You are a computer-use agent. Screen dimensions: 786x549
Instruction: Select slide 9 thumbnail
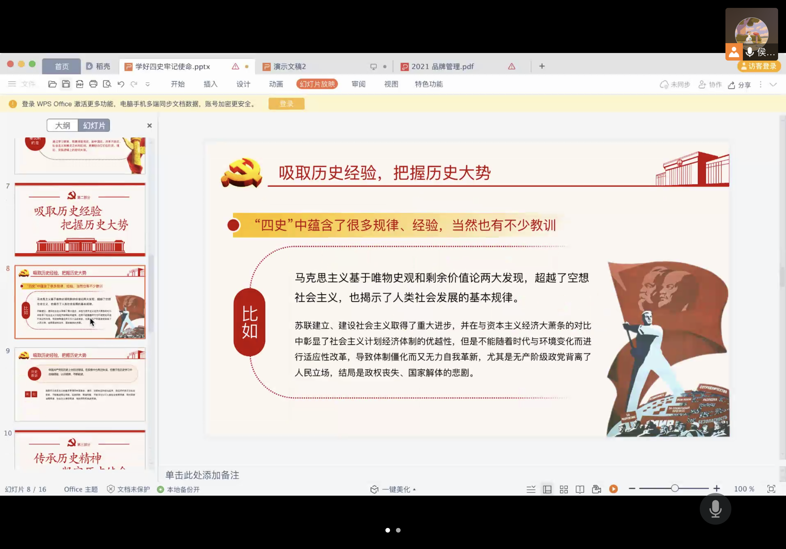tap(80, 384)
